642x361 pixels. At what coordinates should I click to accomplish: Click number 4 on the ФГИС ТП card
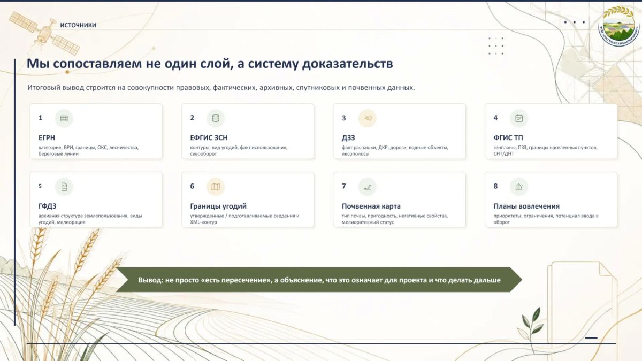tap(495, 118)
